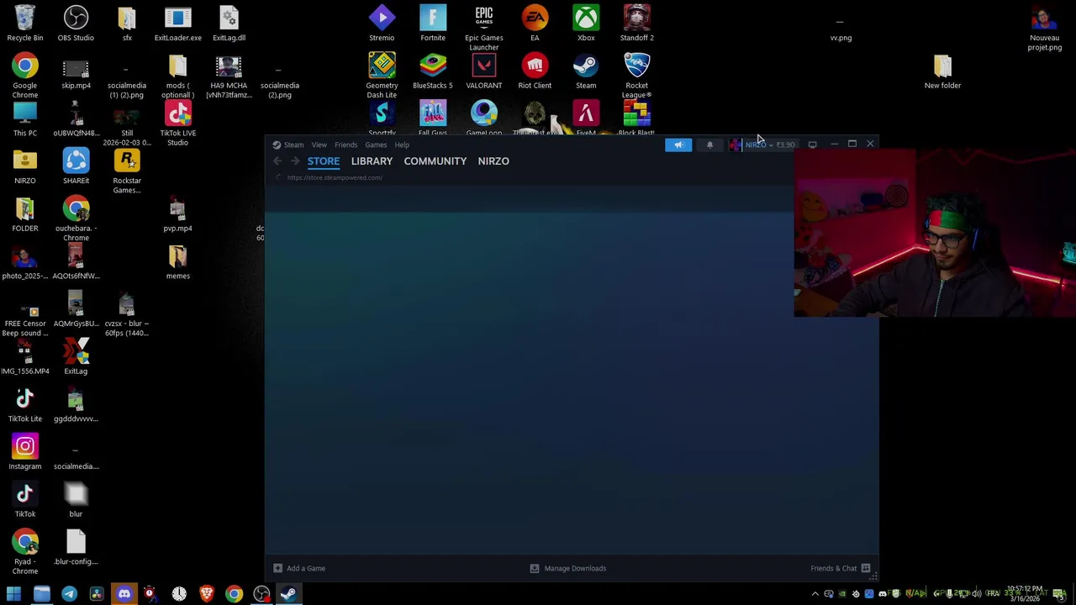Viewport: 1076px width, 605px height.
Task: Open Steam notifications bell
Action: pyautogui.click(x=709, y=145)
